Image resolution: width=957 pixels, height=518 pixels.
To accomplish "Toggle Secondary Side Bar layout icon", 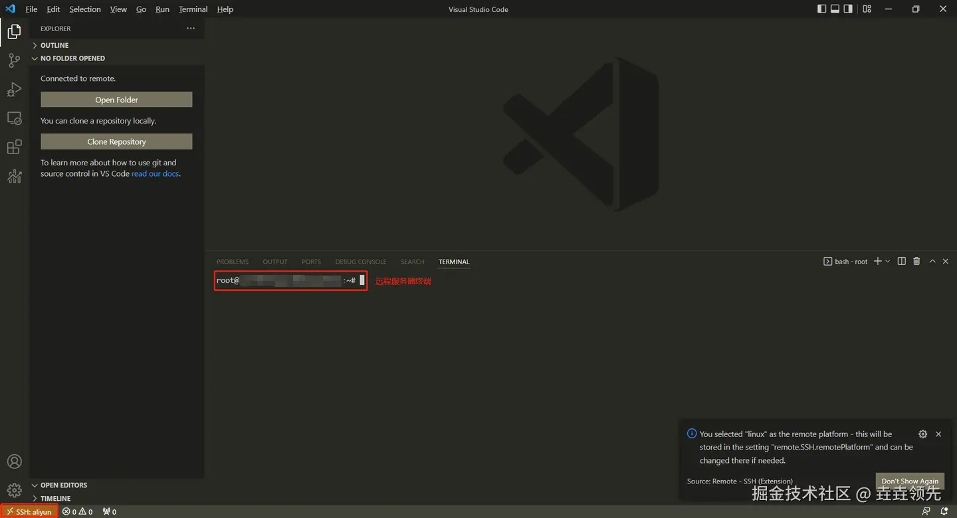I will tap(849, 9).
